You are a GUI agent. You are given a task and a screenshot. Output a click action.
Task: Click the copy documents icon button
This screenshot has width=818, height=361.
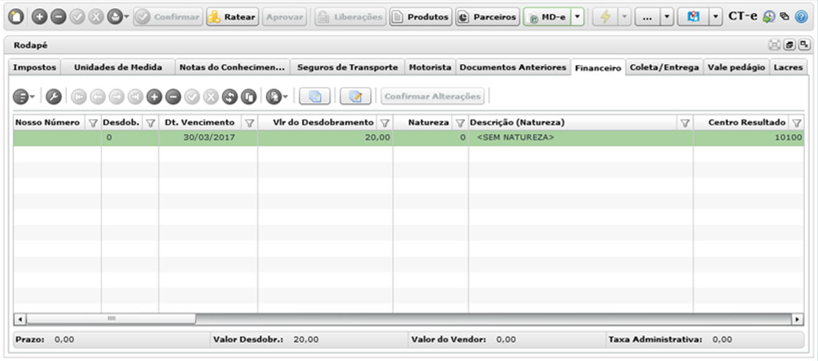315,96
